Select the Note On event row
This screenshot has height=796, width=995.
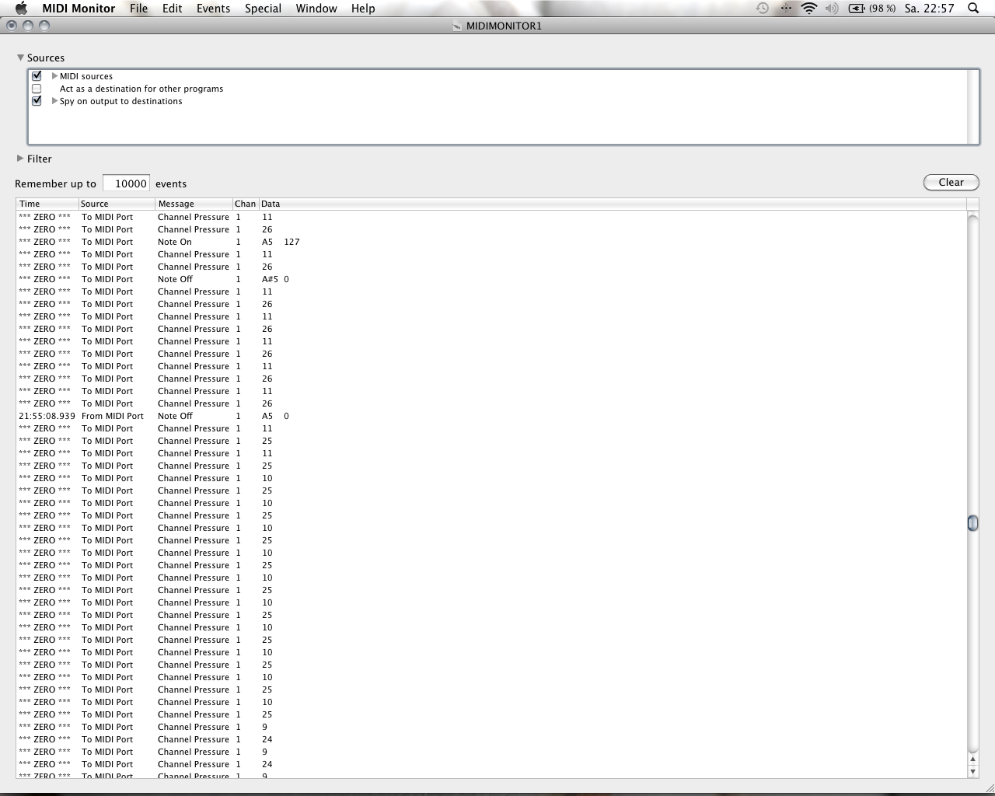[x=491, y=242]
